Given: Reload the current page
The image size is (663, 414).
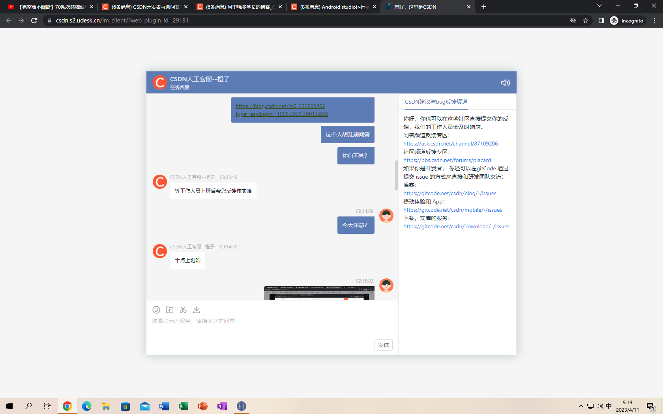Looking at the screenshot, I should click(x=34, y=21).
